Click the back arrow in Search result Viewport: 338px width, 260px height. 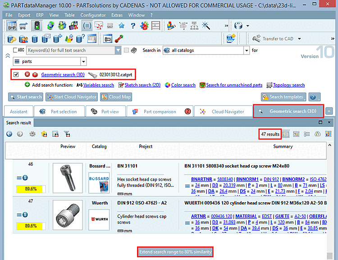(9, 134)
